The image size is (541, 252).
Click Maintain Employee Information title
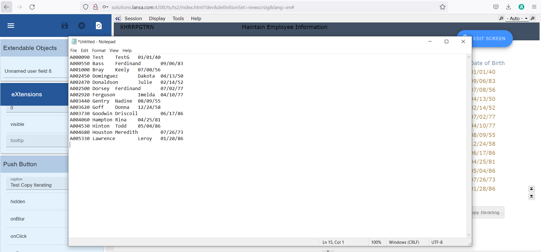tap(285, 27)
